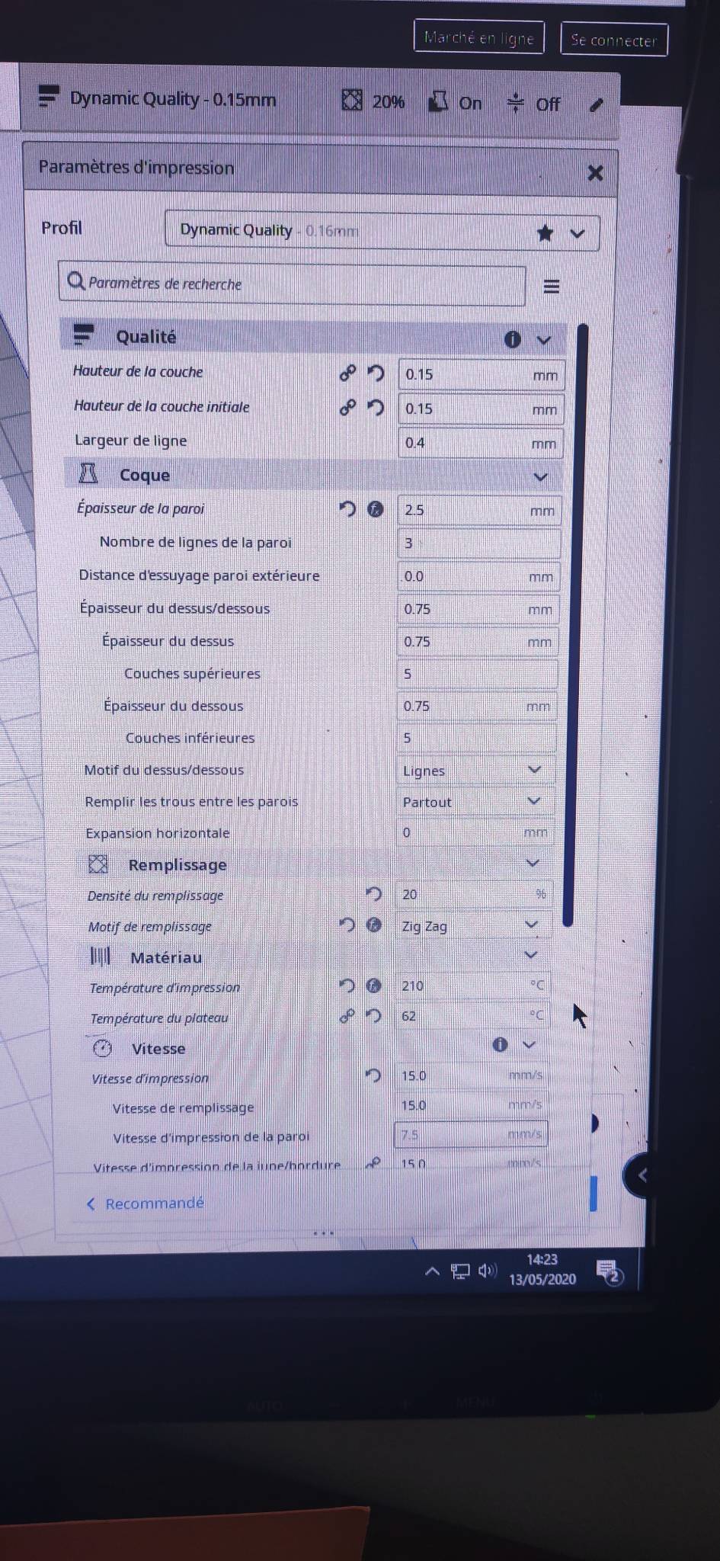Toggle adhesion setting showing Off
This screenshot has height=1561, width=720.
(534, 103)
